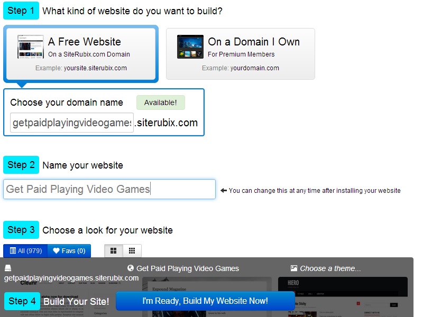Click I'm Ready, Build My Website Now!
Screen dimensions: 432x317
click(x=205, y=301)
